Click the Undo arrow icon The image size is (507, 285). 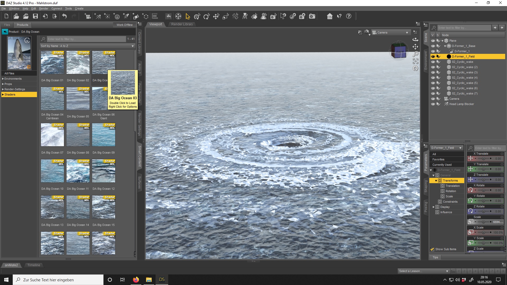(x=64, y=16)
